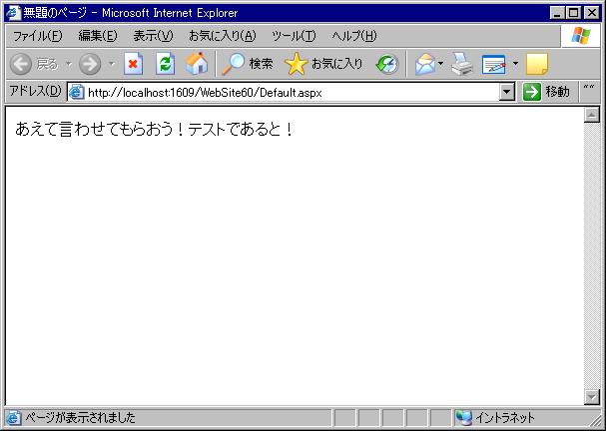Click the ページが表示されました status text
The height and width of the screenshot is (431, 606).
81,418
